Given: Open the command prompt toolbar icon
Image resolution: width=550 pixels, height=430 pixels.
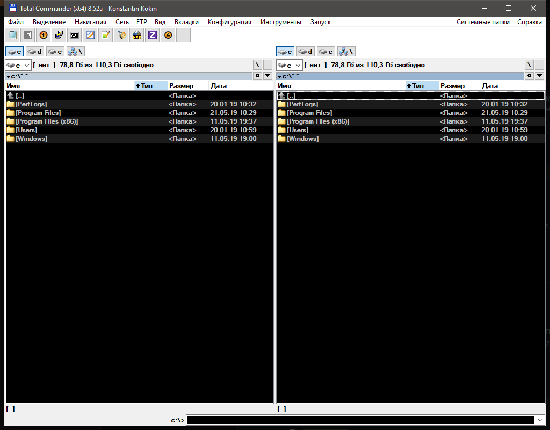Looking at the screenshot, I should click(x=74, y=35).
